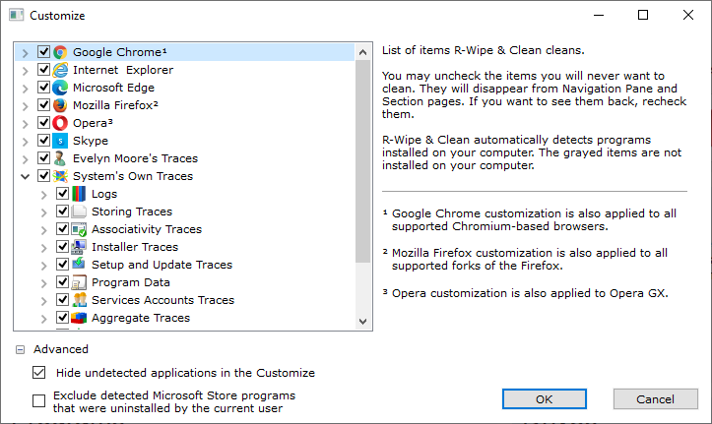Confirm with the OK button
The height and width of the screenshot is (424, 712).
pos(544,399)
